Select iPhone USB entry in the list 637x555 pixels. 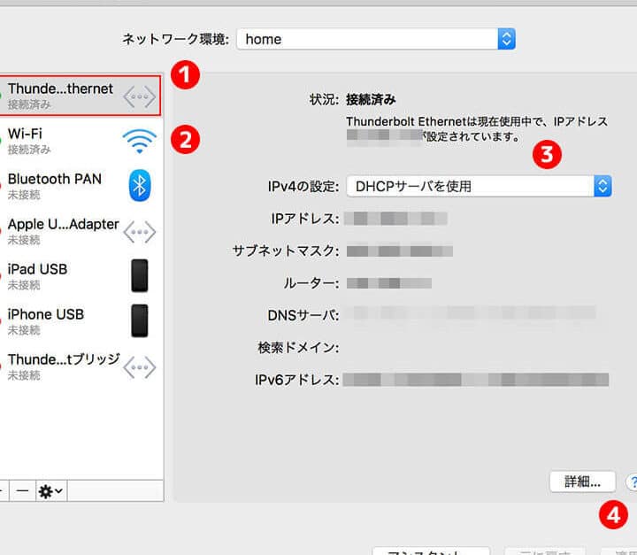(x=62, y=320)
